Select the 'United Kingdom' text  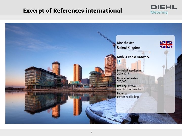[129, 48]
